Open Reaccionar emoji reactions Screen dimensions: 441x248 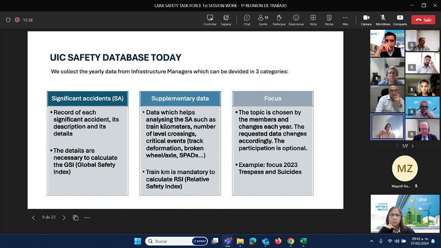[296, 20]
